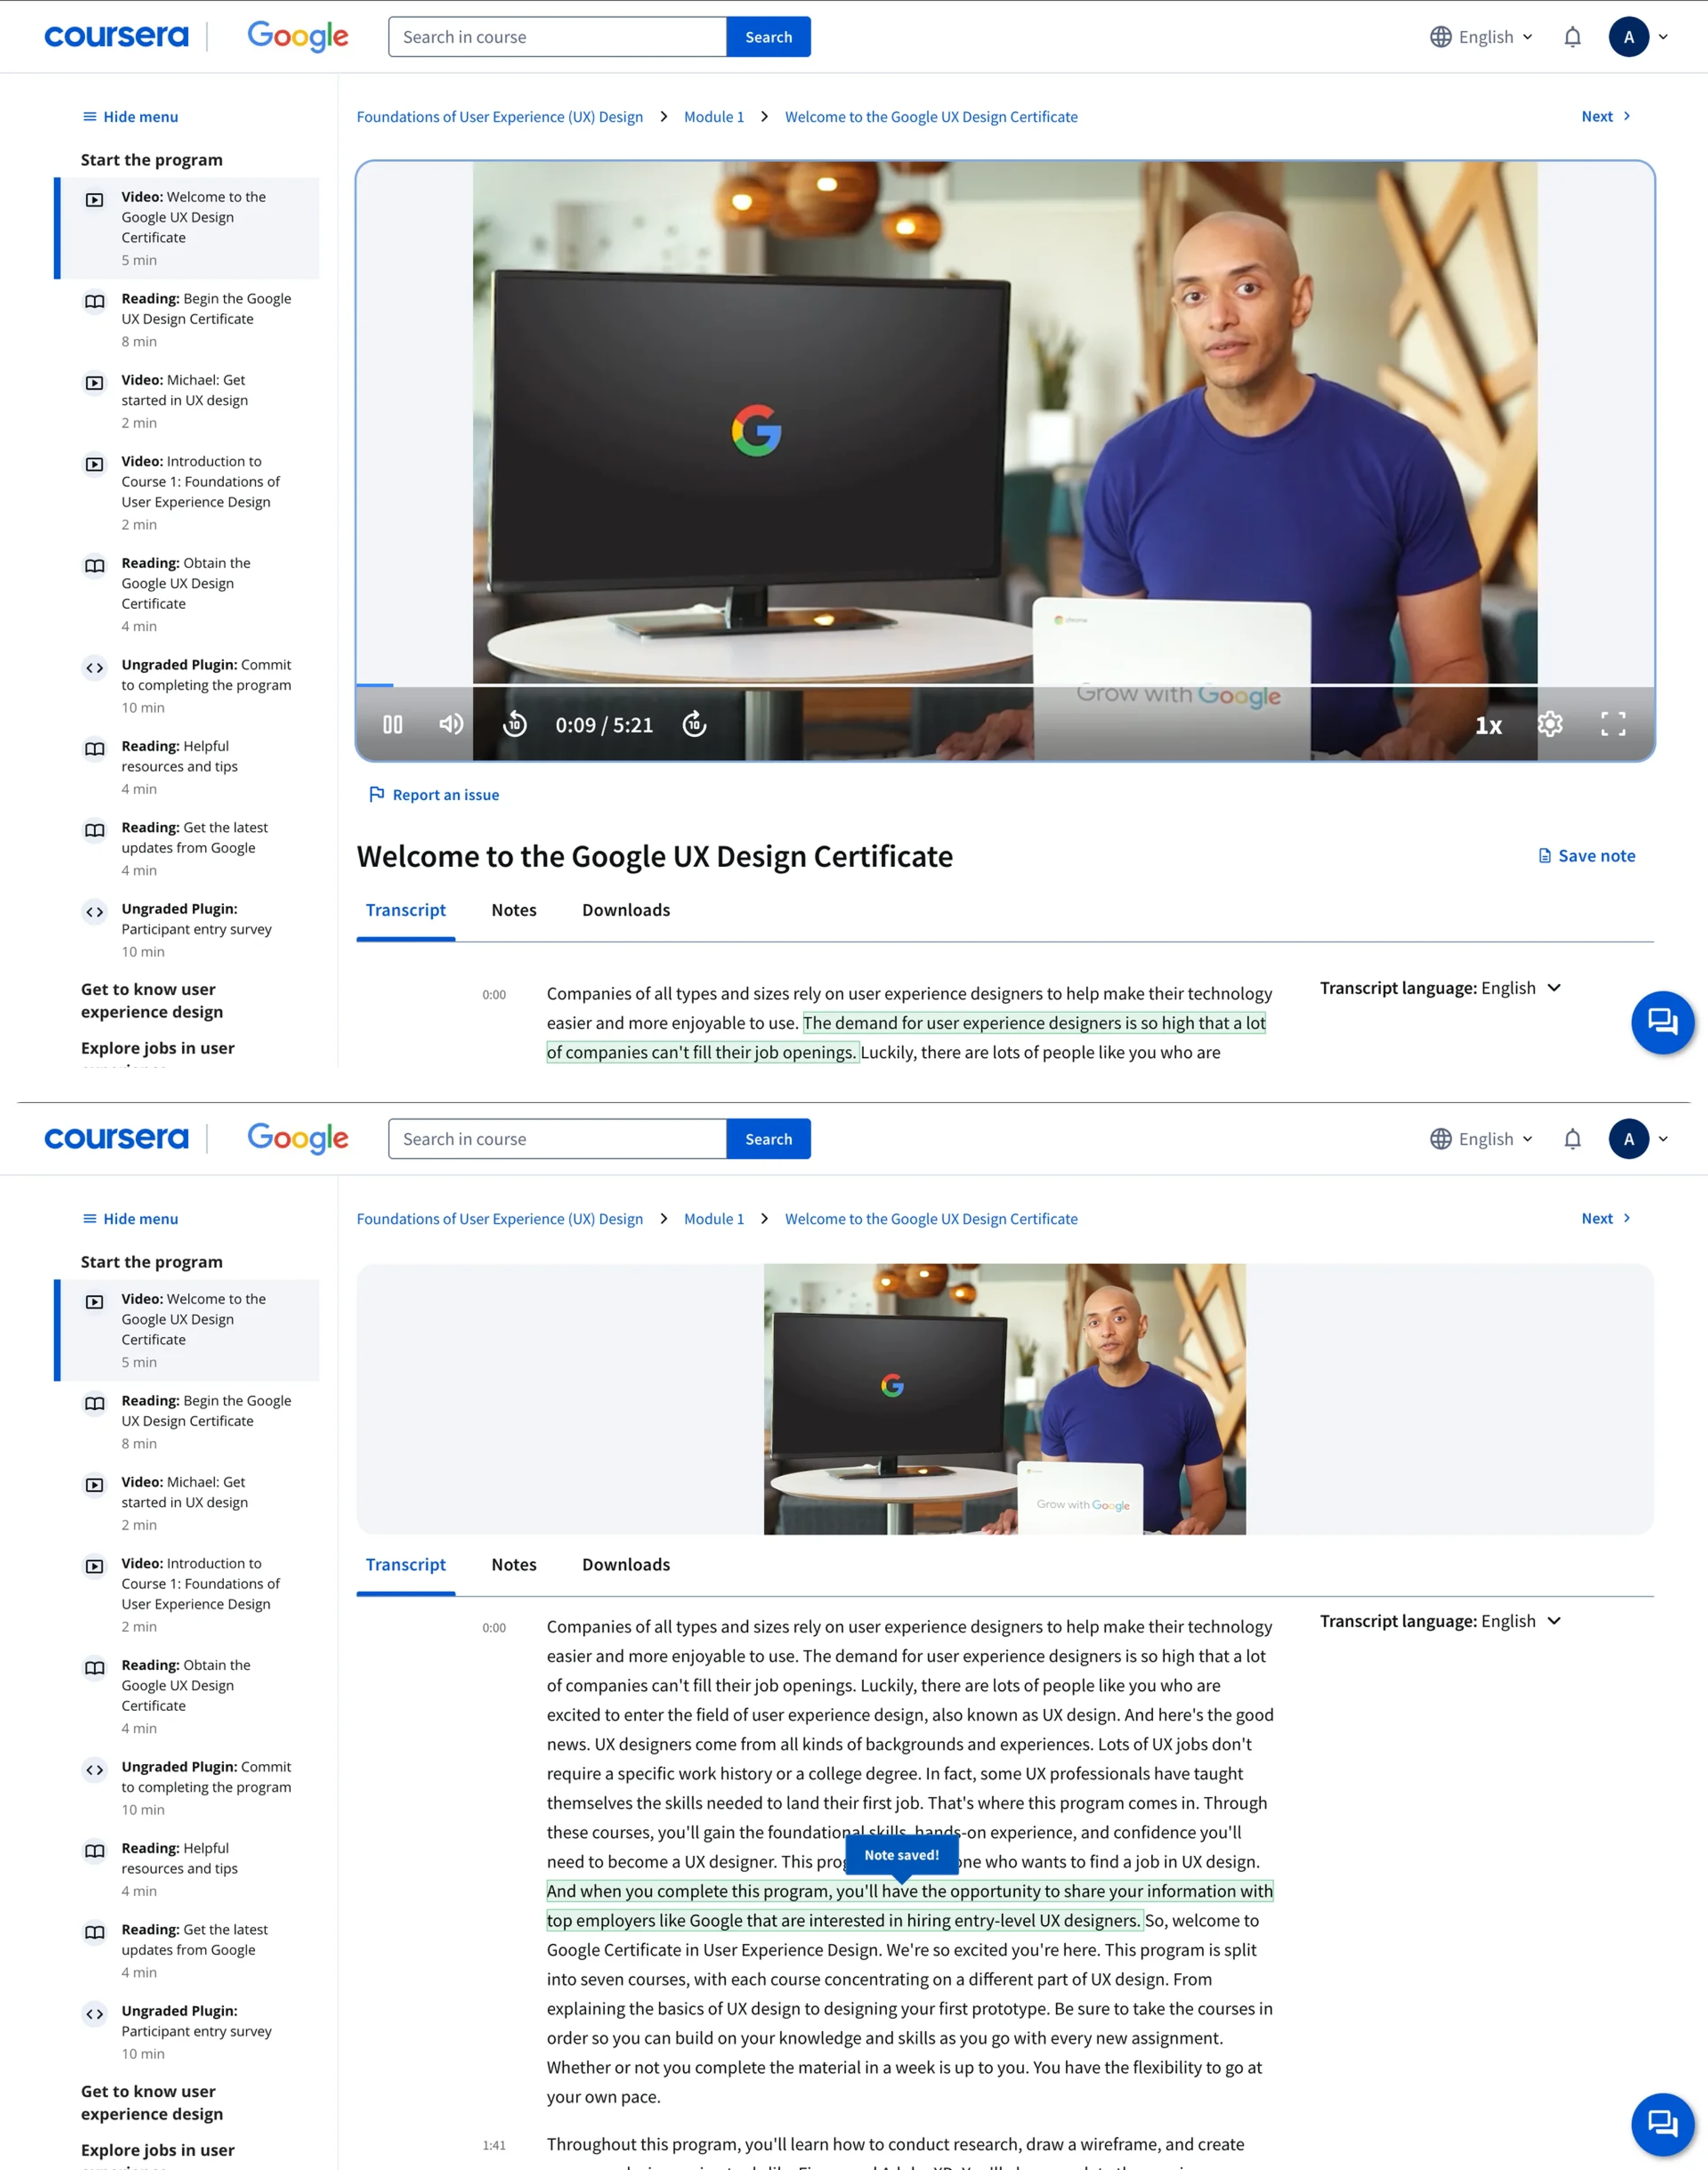Change playback speed from 1x
Viewport: 1708px width, 2170px height.
1488,726
